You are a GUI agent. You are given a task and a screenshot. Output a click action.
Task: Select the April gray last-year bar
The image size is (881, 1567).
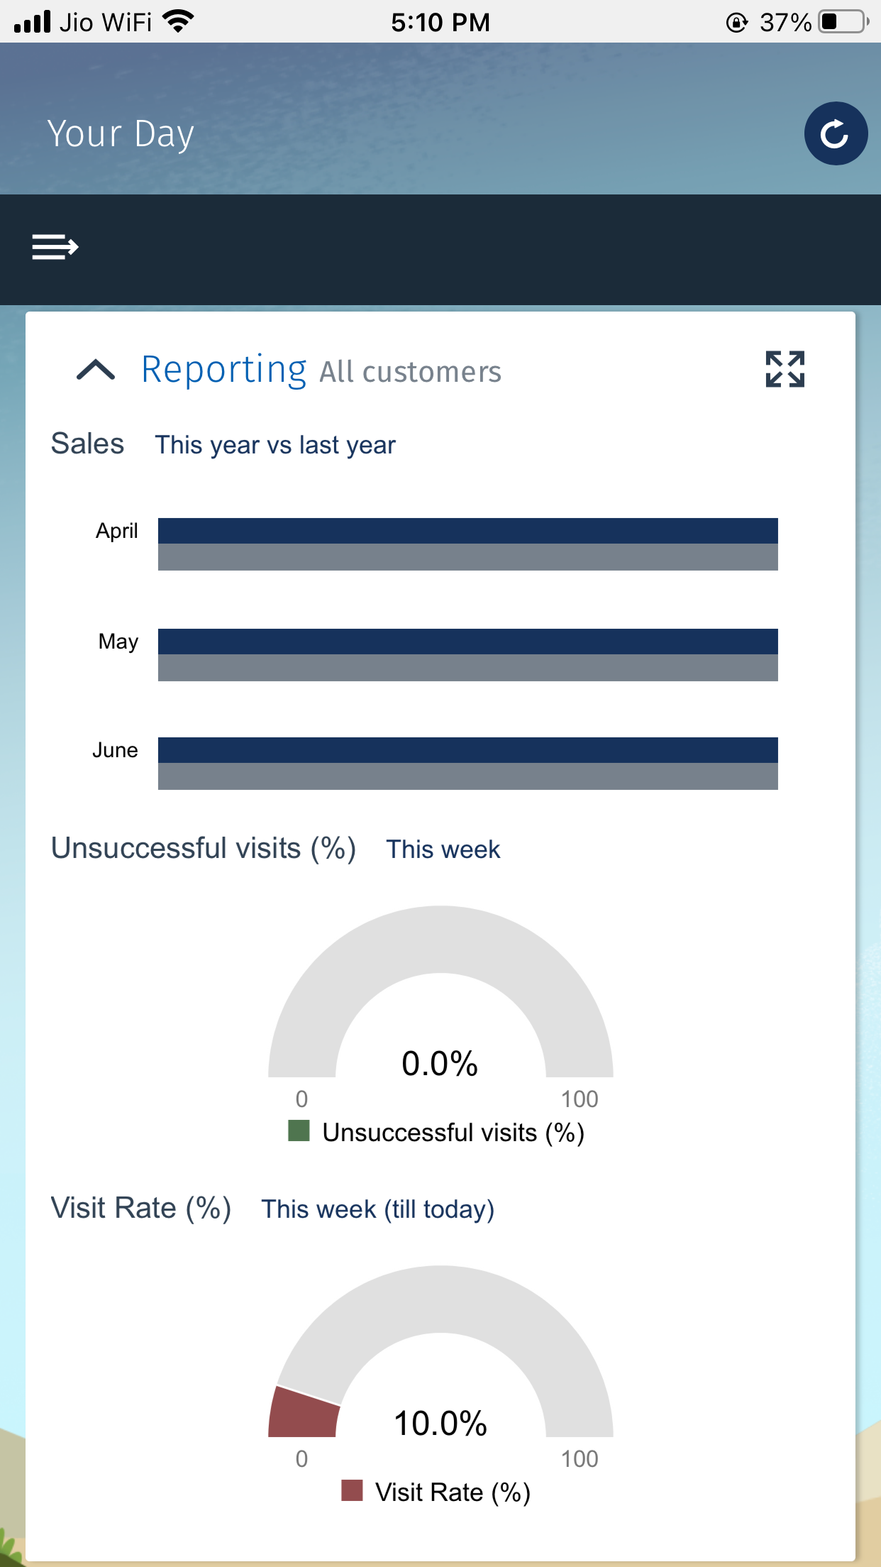467,557
